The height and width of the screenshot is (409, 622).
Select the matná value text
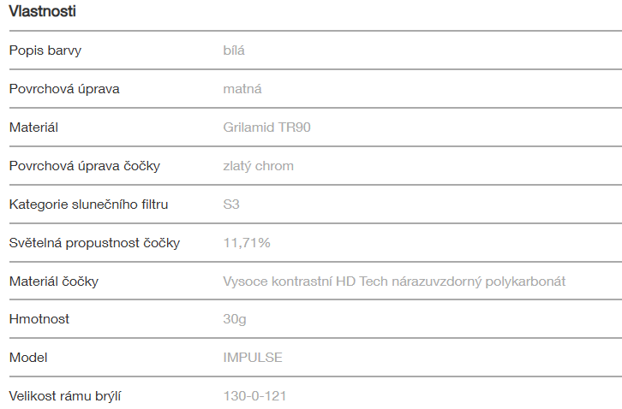[242, 89]
